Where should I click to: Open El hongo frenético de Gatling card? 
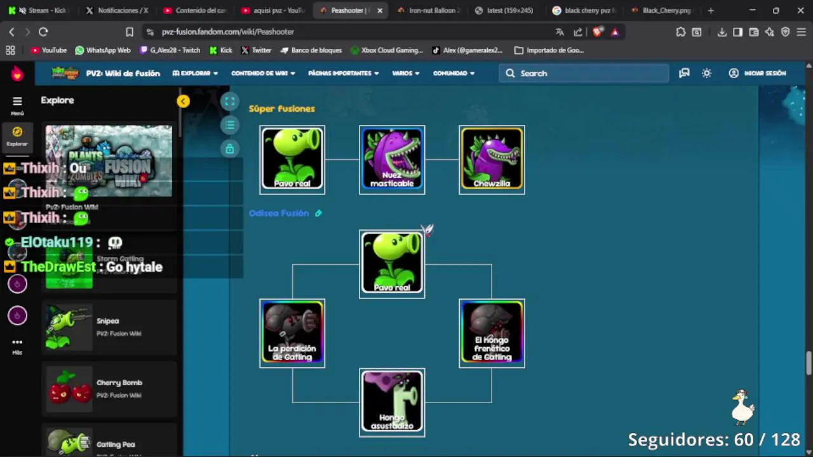(x=492, y=333)
